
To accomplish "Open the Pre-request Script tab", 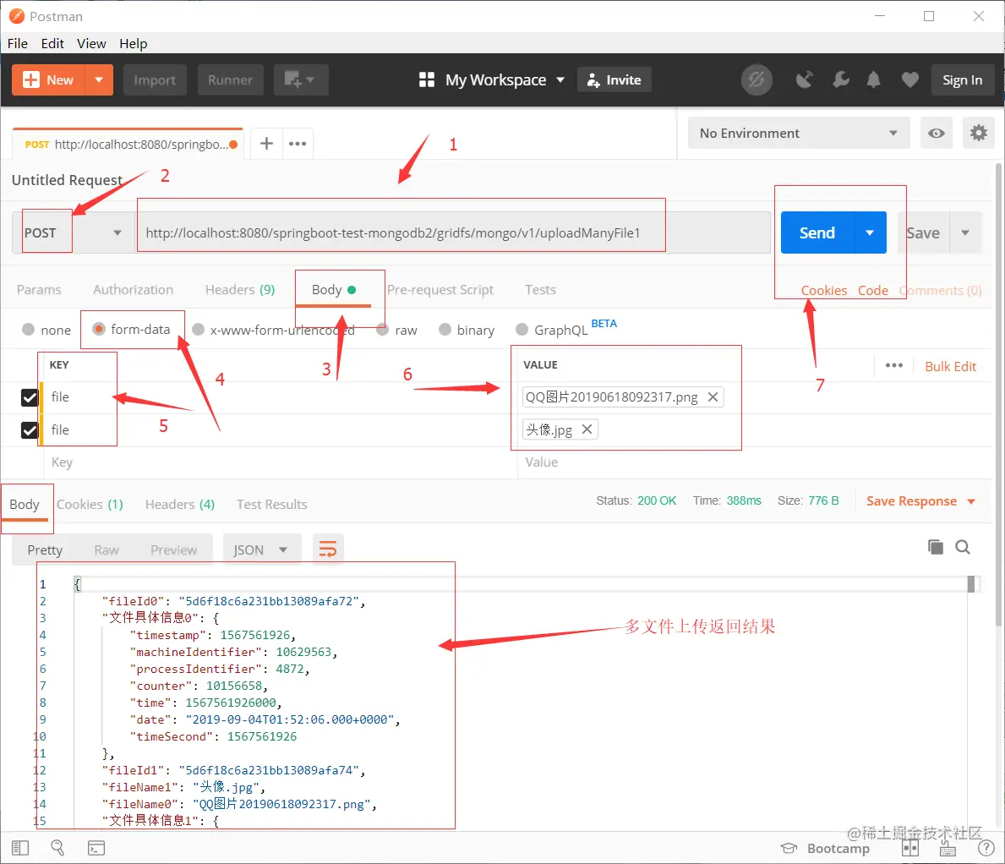I will click(440, 290).
